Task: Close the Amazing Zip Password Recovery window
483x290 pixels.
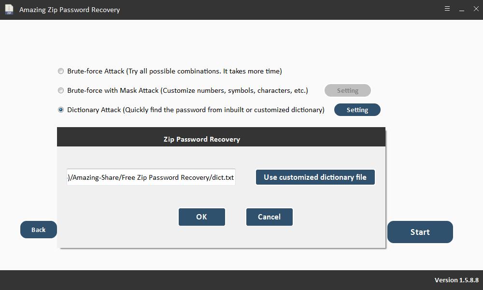Action: [x=476, y=9]
